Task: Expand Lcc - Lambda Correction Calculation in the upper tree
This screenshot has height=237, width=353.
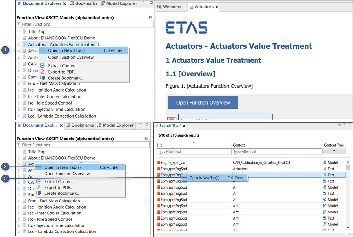Action: point(19,116)
